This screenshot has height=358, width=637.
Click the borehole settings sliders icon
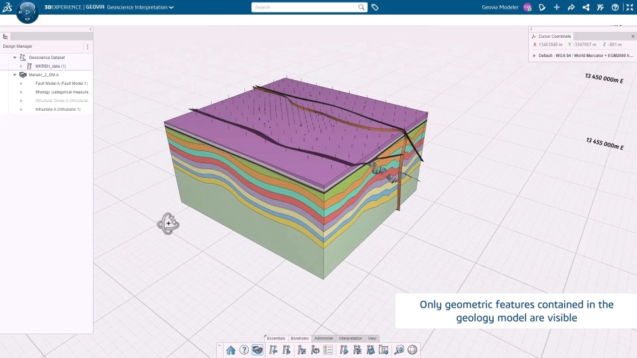[302, 350]
